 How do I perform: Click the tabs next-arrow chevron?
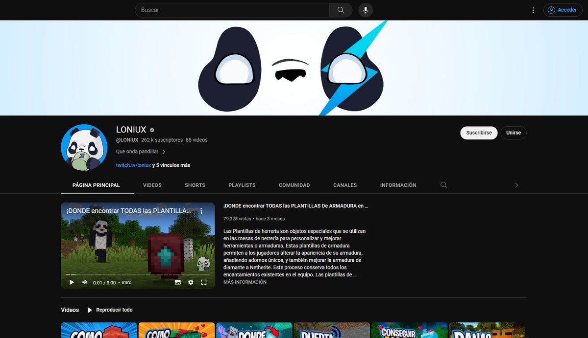516,185
